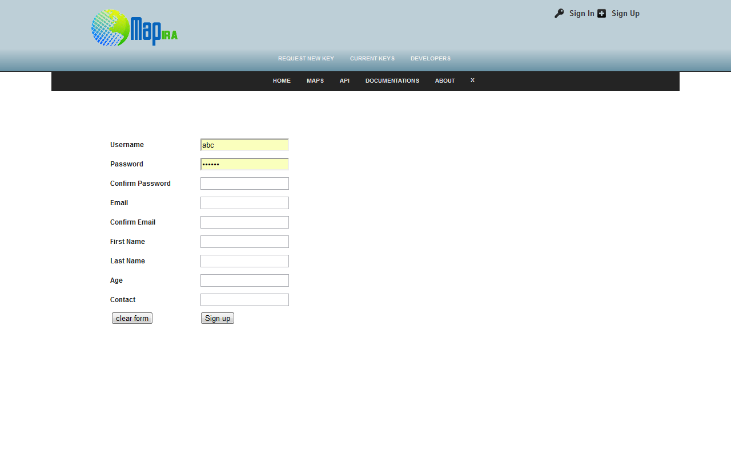Navigate to HOME in the dark menu bar
Image resolution: width=731 pixels, height=456 pixels.
(282, 80)
